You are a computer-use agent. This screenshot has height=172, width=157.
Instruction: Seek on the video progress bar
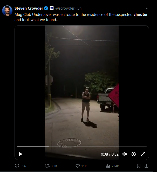(x=82, y=146)
